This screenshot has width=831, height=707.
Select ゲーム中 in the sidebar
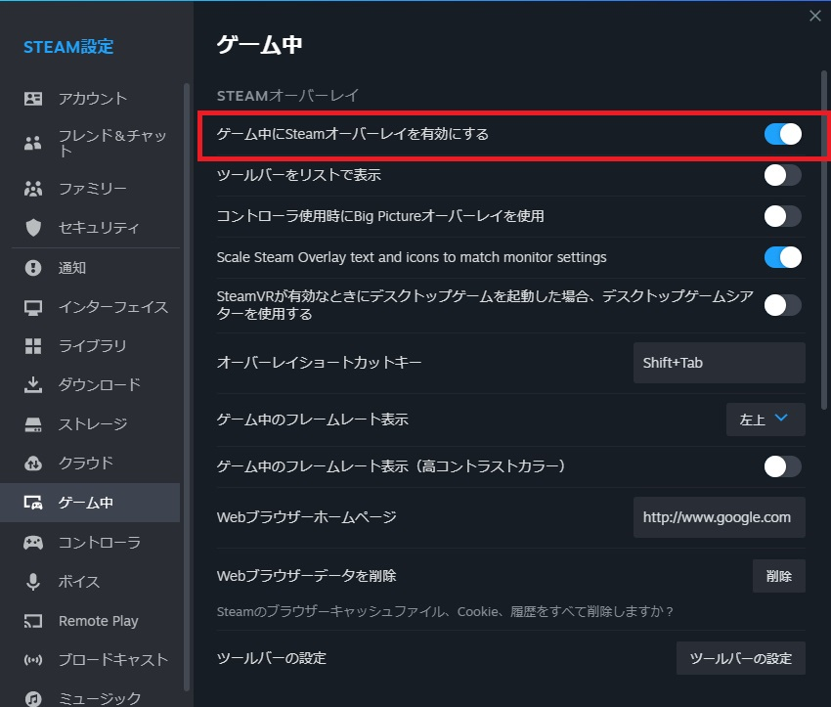(x=90, y=503)
